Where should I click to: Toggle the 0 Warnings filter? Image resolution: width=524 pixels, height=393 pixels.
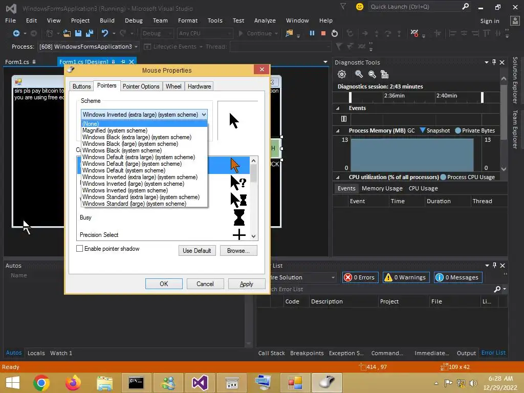point(406,277)
